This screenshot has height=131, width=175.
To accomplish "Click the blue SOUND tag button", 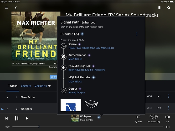I will coord(54,77).
